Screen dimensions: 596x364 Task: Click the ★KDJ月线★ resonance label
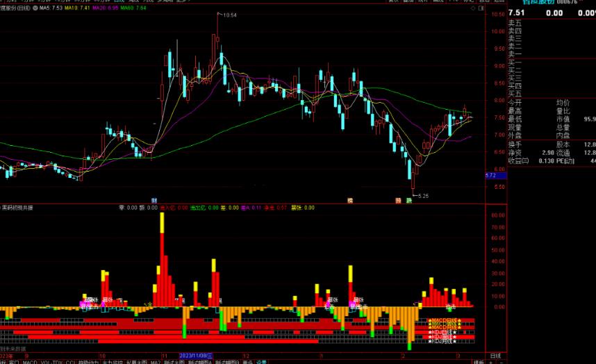tap(442, 341)
